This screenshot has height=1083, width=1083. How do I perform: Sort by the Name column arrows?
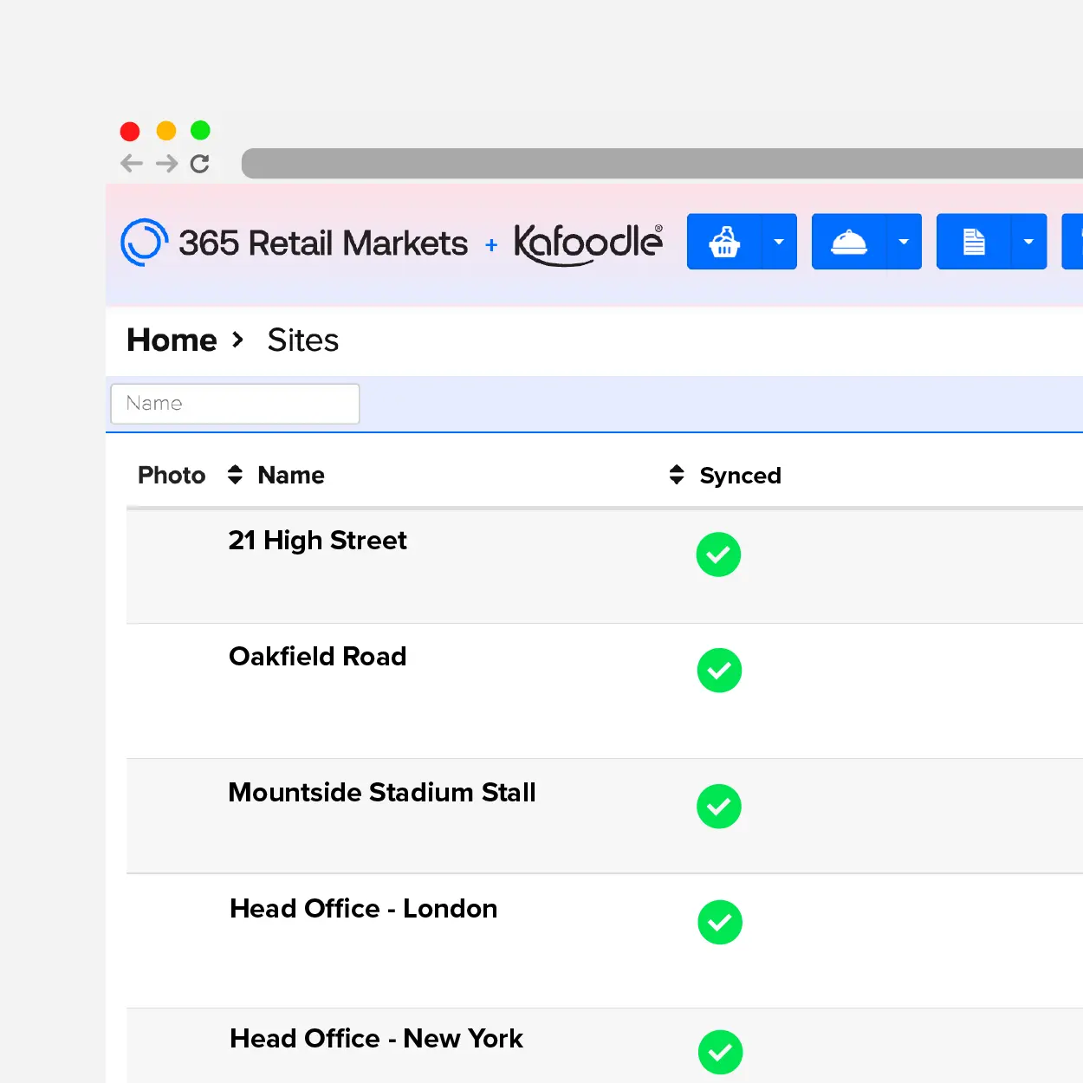[x=235, y=475]
